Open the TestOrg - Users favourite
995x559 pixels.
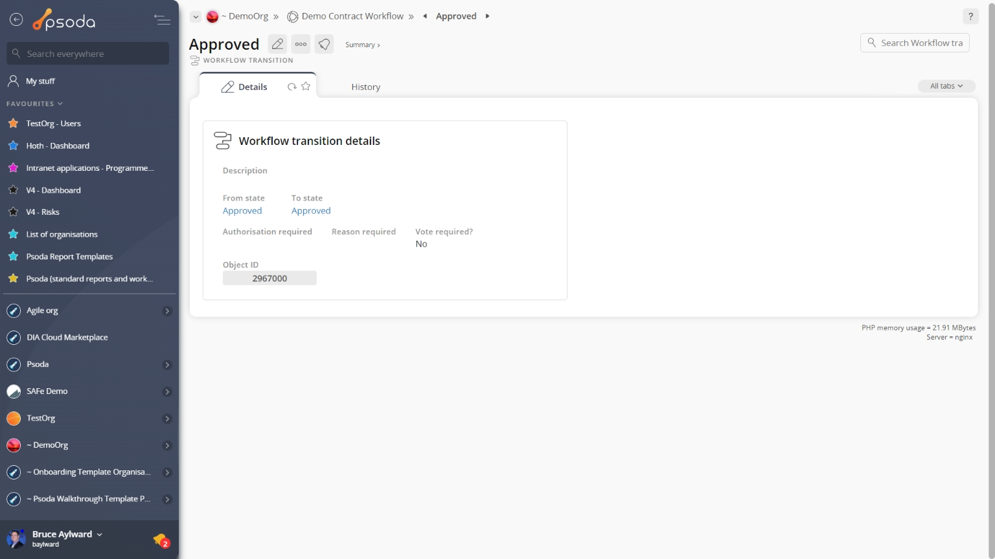[x=53, y=124]
